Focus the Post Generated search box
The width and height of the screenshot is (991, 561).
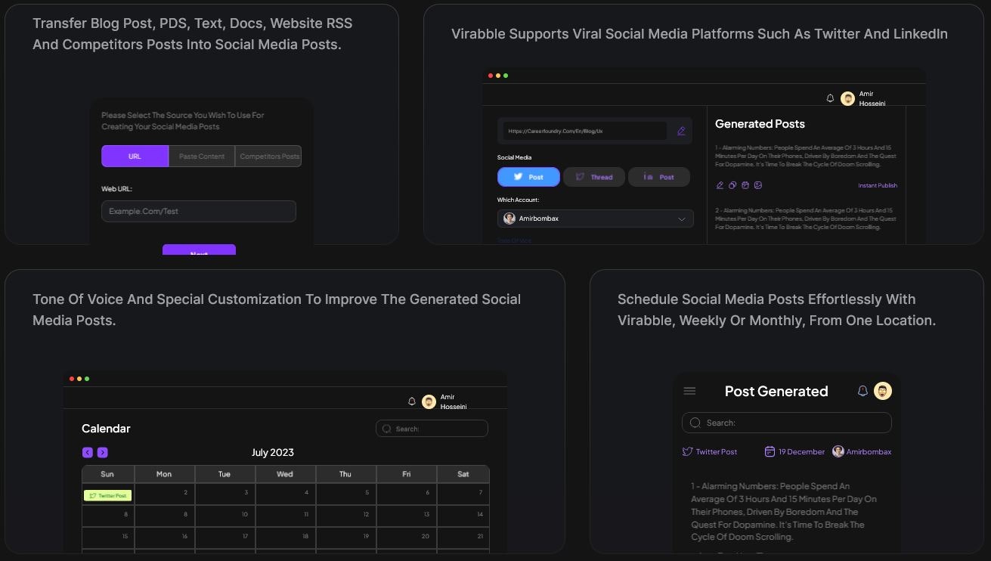pyautogui.click(x=786, y=423)
